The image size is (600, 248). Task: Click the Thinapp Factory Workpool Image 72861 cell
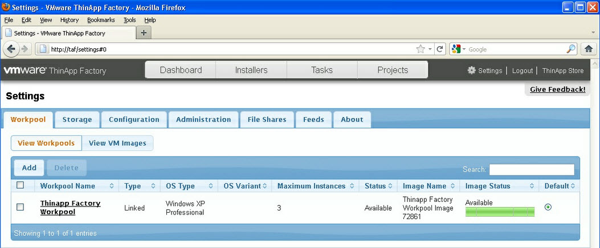tap(428, 208)
